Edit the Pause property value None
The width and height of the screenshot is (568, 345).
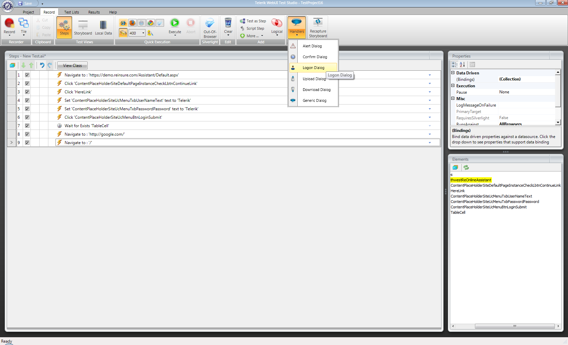point(526,92)
